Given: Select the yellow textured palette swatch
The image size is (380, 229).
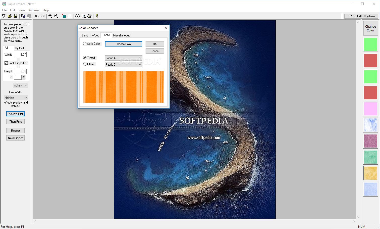Looking at the screenshot, I should 370,173.
